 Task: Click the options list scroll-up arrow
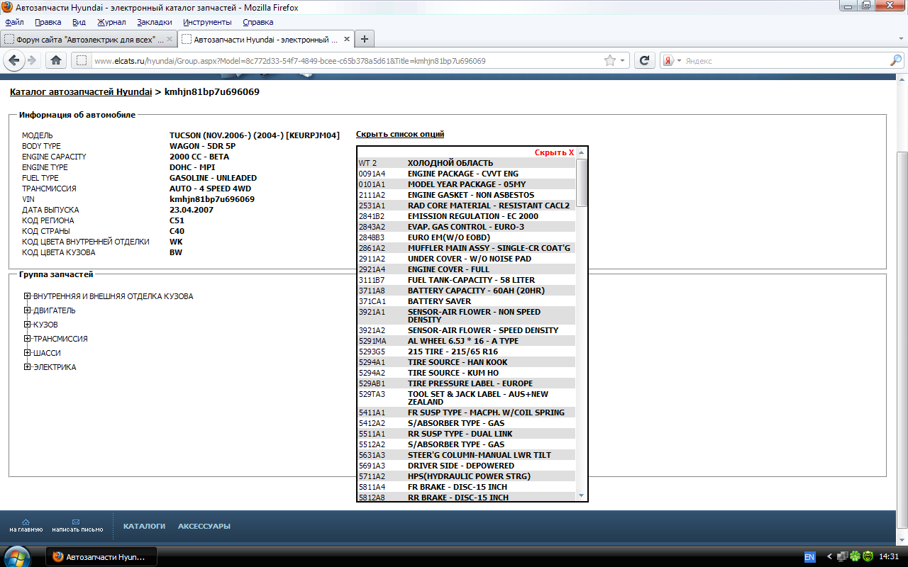[x=582, y=152]
